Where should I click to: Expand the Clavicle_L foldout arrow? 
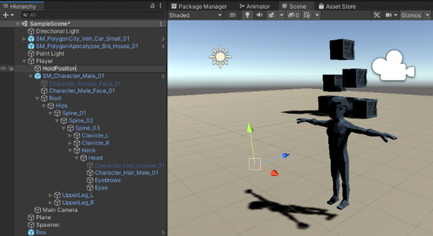(70, 136)
